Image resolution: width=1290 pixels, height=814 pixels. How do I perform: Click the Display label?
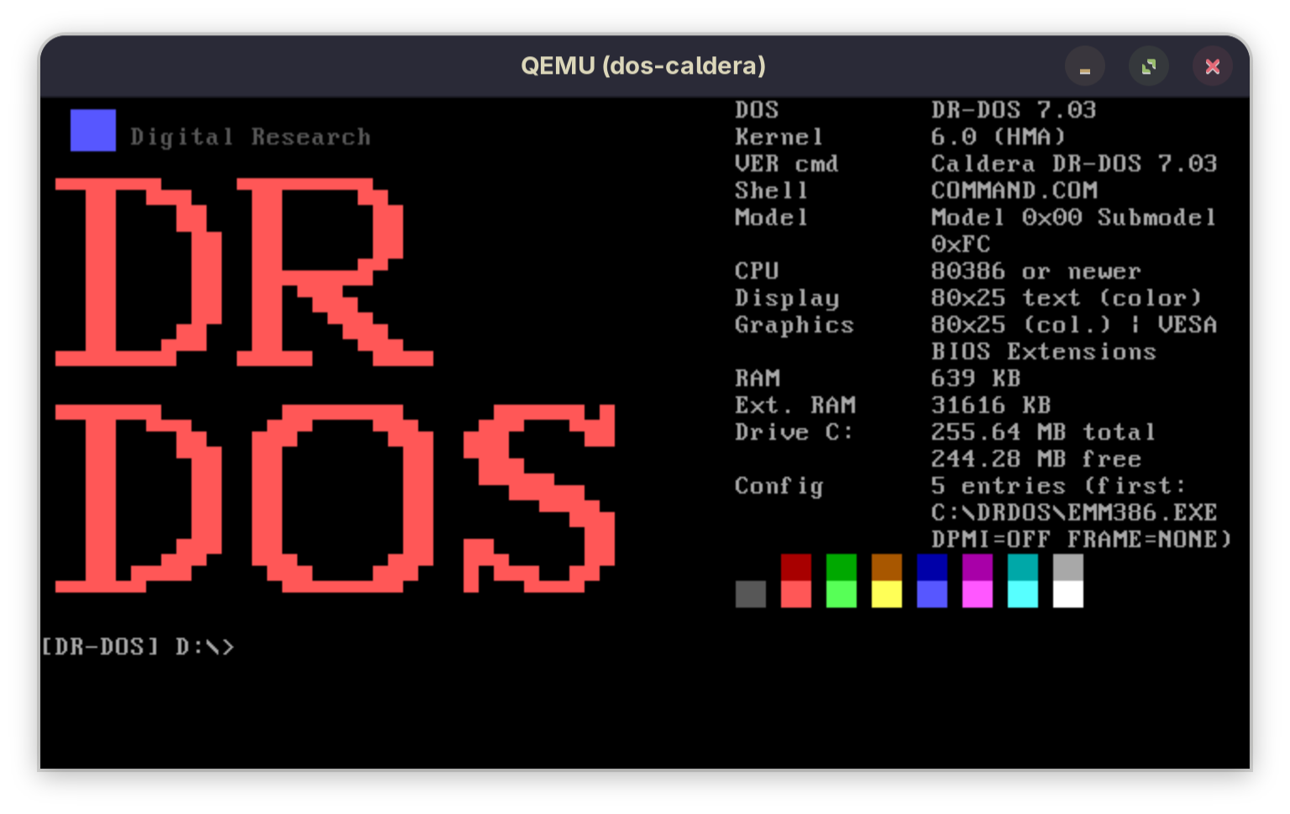tap(787, 299)
